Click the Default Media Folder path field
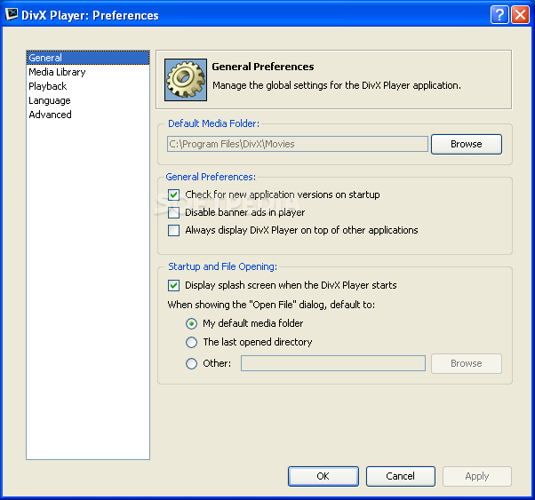The height and width of the screenshot is (500, 535). [x=298, y=144]
